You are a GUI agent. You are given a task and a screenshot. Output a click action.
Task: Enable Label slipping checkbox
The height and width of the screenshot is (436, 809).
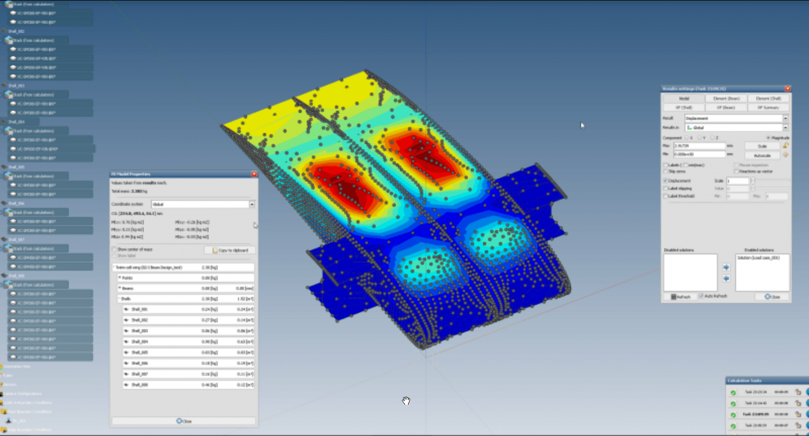tap(666, 188)
